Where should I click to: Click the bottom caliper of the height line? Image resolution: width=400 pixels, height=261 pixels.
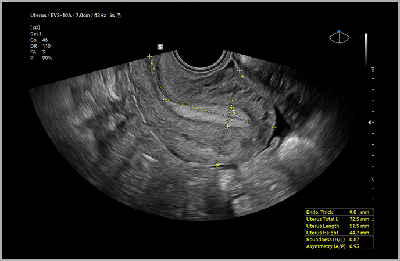[216, 165]
